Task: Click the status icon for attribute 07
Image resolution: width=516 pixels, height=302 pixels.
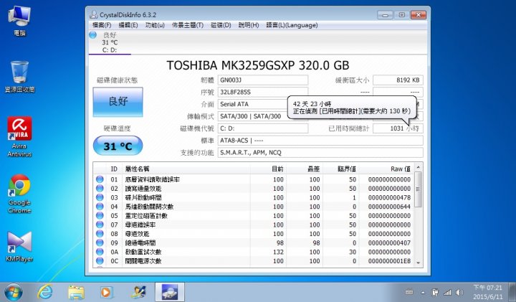Action: (100, 225)
